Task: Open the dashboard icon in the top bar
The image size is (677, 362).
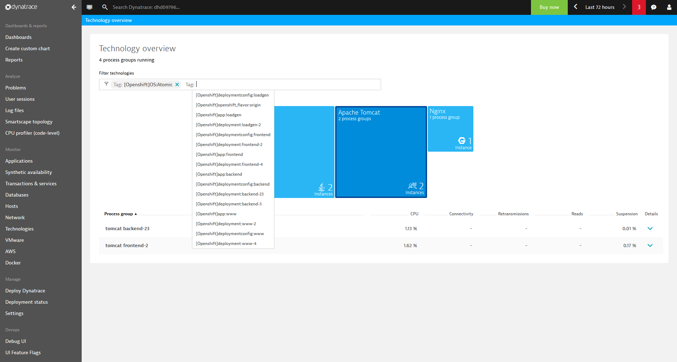Action: [x=89, y=7]
